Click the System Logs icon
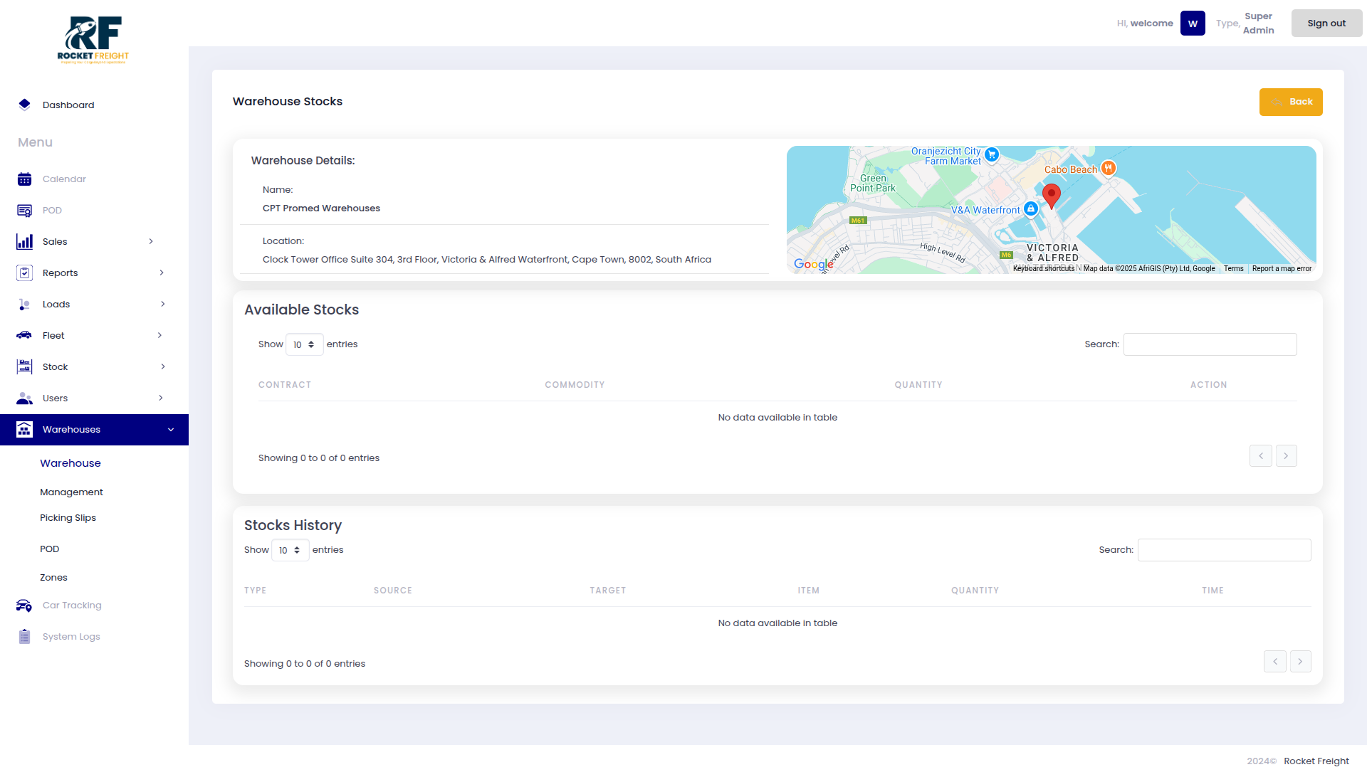The height and width of the screenshot is (777, 1367). [23, 636]
